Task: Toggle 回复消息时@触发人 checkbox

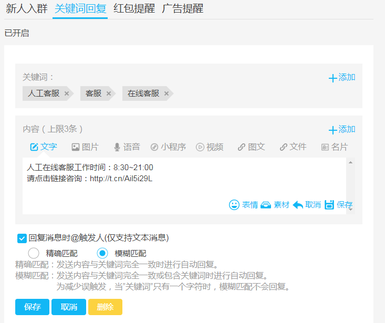Action: [x=22, y=238]
